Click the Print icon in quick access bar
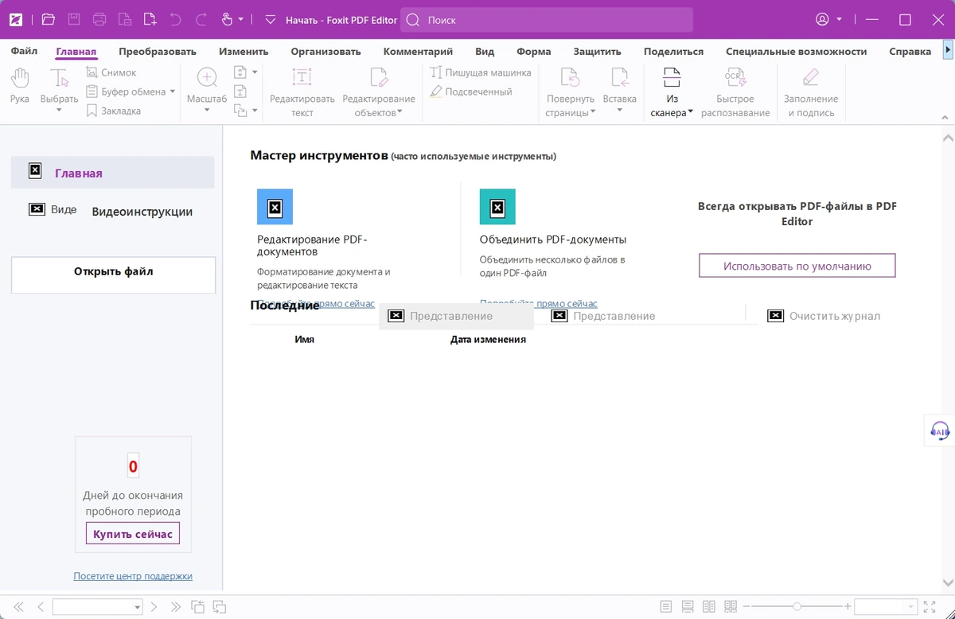The width and height of the screenshot is (955, 619). tap(99, 20)
